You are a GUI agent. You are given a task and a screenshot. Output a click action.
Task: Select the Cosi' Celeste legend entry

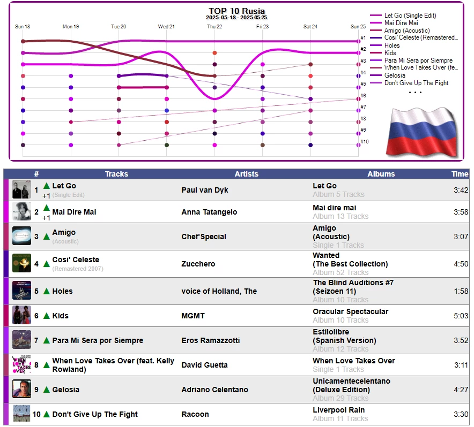(414, 37)
